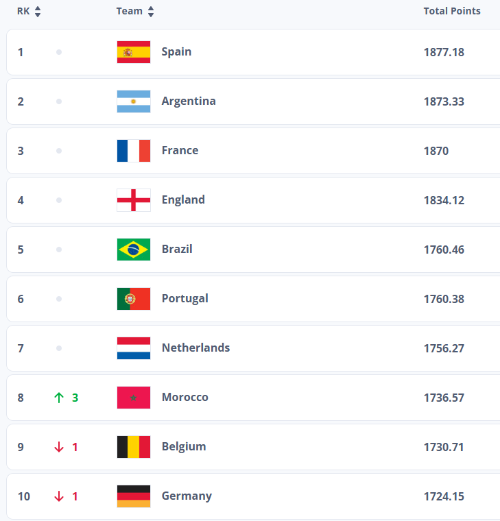Screen dimensions: 500x521
Task: Click the Total Points column header
Action: coord(452,11)
